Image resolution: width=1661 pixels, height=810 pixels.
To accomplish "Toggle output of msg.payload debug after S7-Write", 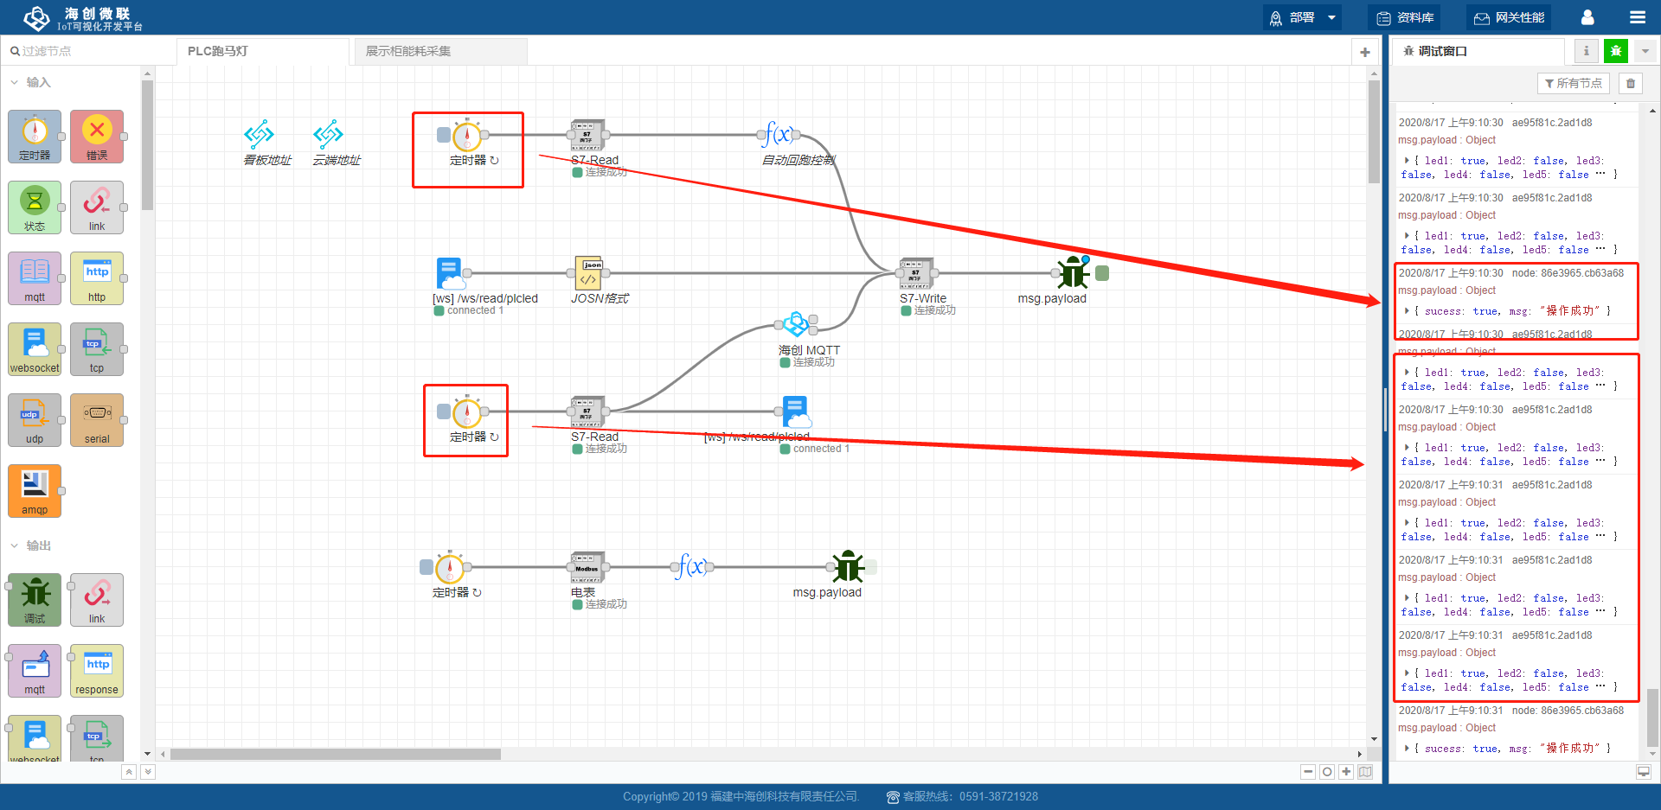I will [x=1102, y=273].
